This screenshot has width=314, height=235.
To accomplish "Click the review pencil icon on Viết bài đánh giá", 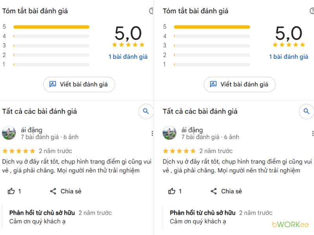I will pos(53,84).
